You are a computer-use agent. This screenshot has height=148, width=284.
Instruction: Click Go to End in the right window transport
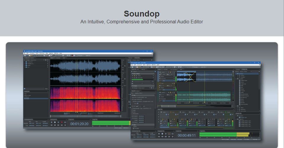coord(169,136)
